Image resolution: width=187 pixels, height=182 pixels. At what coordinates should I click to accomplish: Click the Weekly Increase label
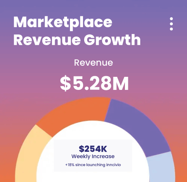point(93,156)
